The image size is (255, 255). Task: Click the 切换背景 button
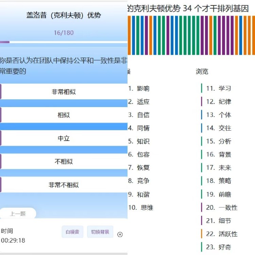[100, 232]
